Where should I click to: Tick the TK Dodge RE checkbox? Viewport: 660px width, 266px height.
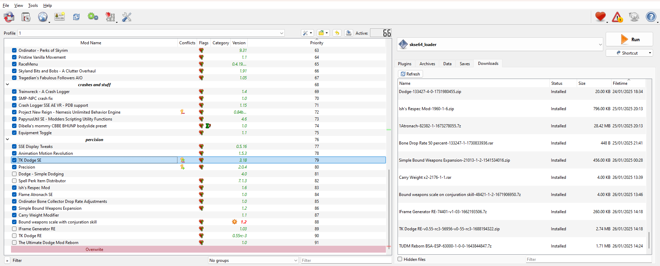point(14,235)
